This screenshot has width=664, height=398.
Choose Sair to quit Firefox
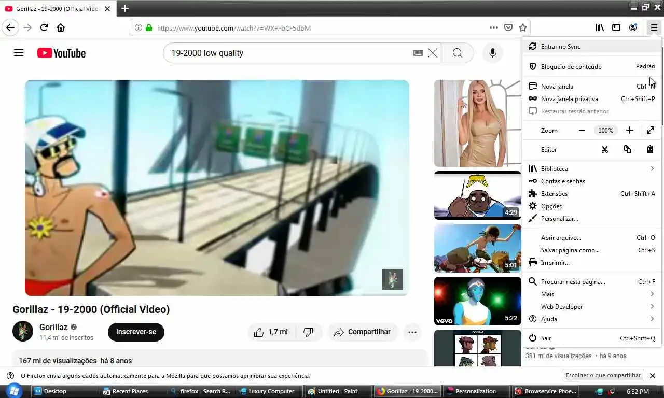(x=592, y=338)
